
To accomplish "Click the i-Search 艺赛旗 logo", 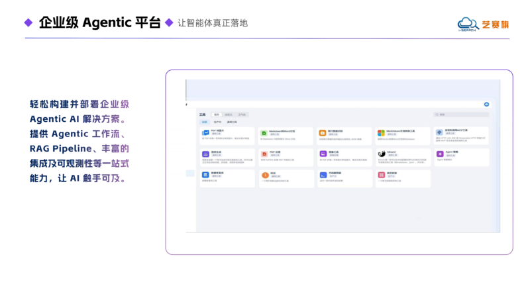I will tap(484, 25).
